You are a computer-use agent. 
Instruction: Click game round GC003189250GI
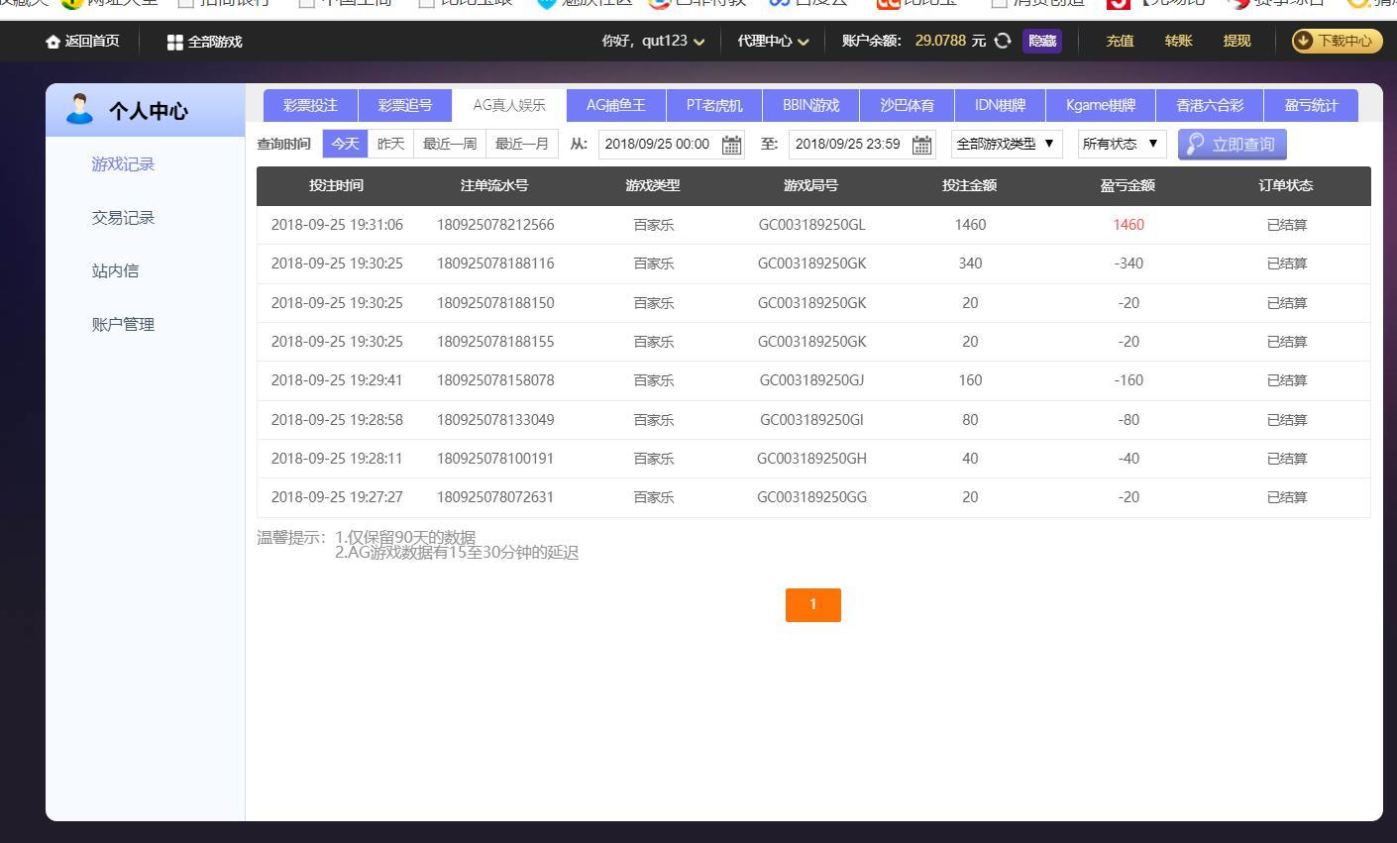(811, 420)
